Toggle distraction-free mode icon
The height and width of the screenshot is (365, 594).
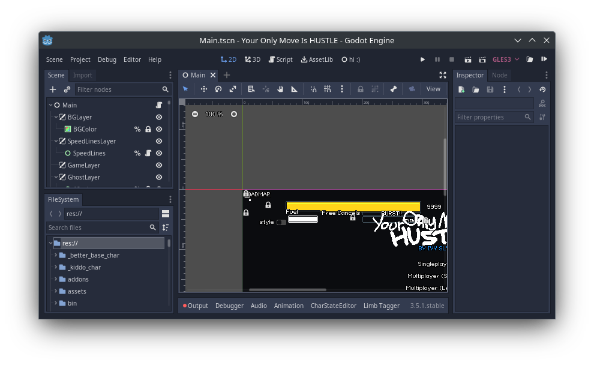coord(442,75)
